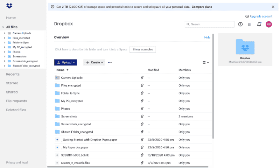Click the Paper file icon for My Paper doc
The width and height of the screenshot is (280, 168).
57,147
